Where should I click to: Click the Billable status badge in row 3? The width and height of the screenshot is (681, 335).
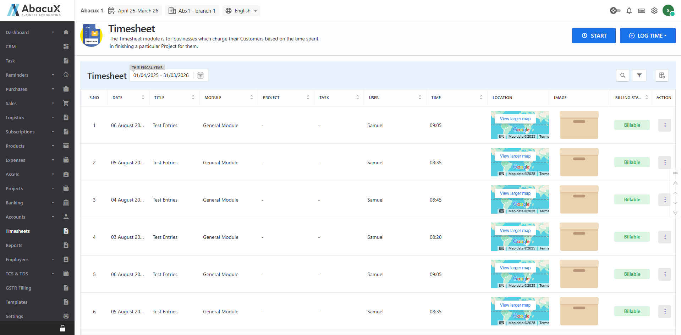click(x=632, y=199)
